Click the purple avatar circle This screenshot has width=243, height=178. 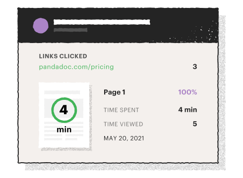click(x=41, y=26)
